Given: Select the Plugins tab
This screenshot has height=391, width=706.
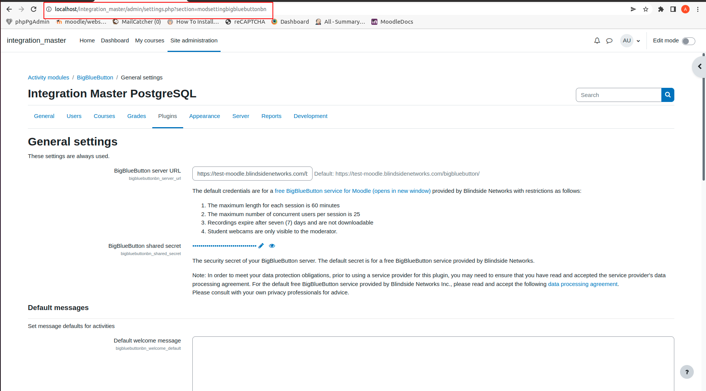Looking at the screenshot, I should coord(168,116).
